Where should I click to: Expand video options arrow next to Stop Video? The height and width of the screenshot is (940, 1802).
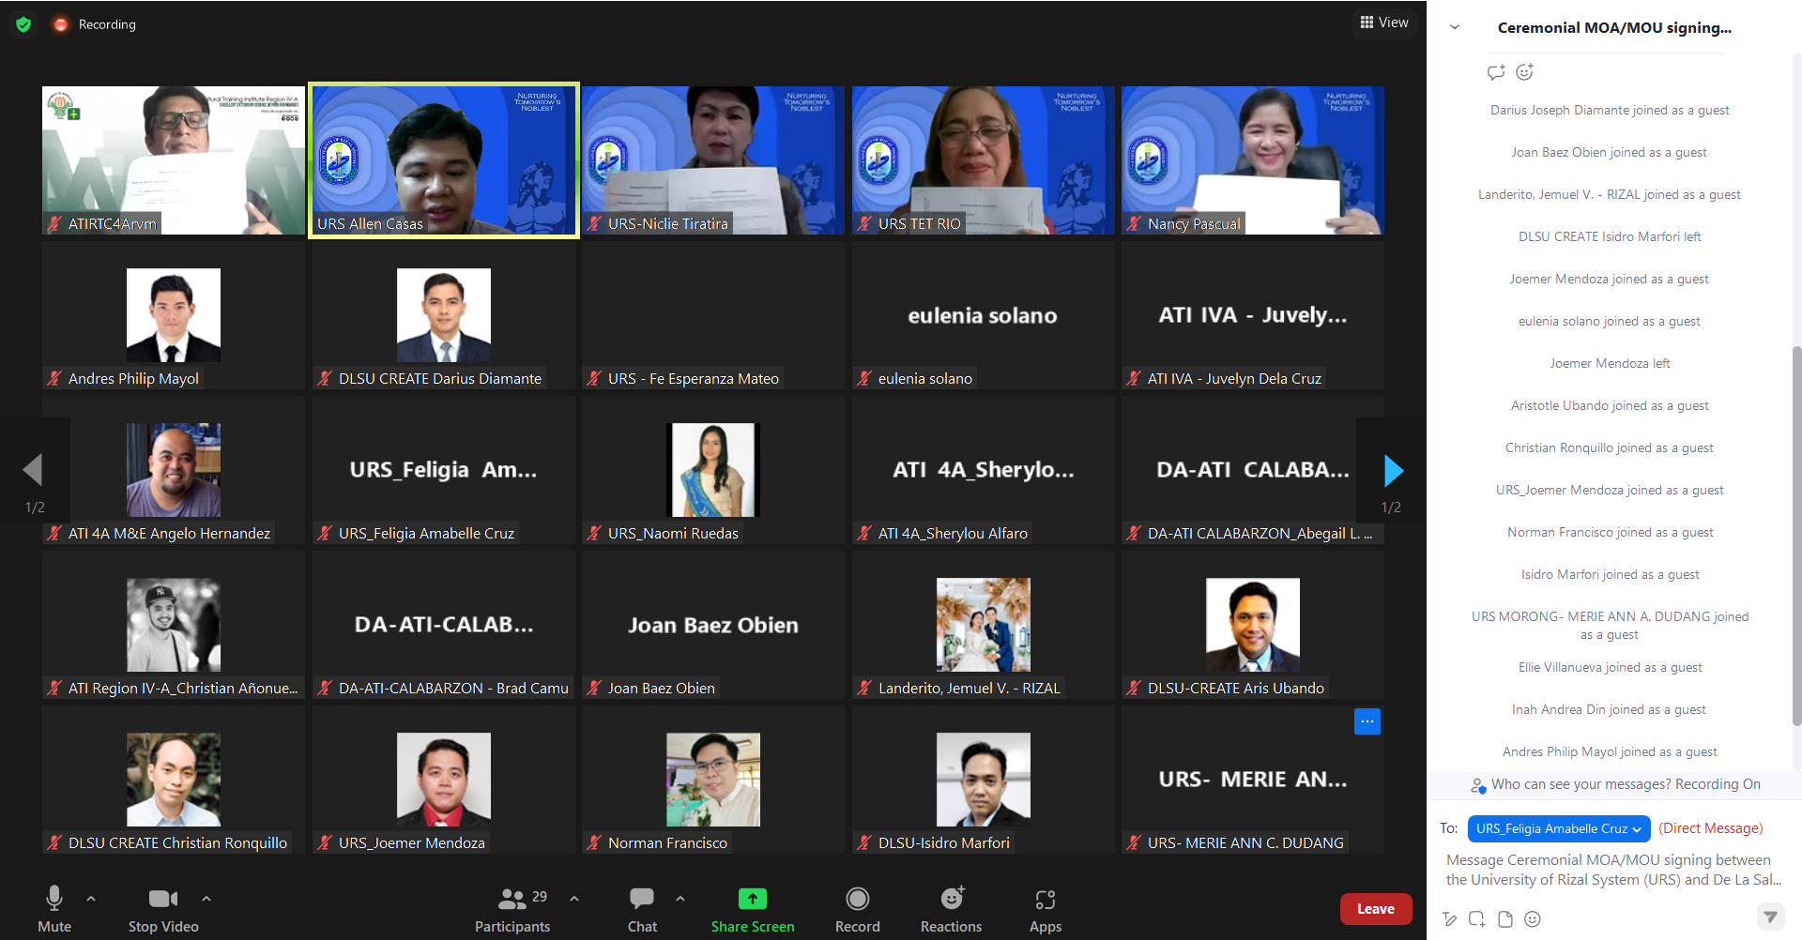206,899
